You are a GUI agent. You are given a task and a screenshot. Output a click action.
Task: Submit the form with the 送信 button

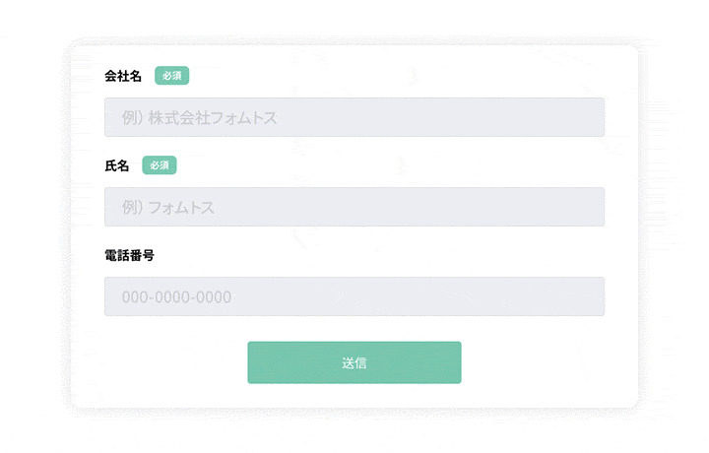(x=354, y=362)
